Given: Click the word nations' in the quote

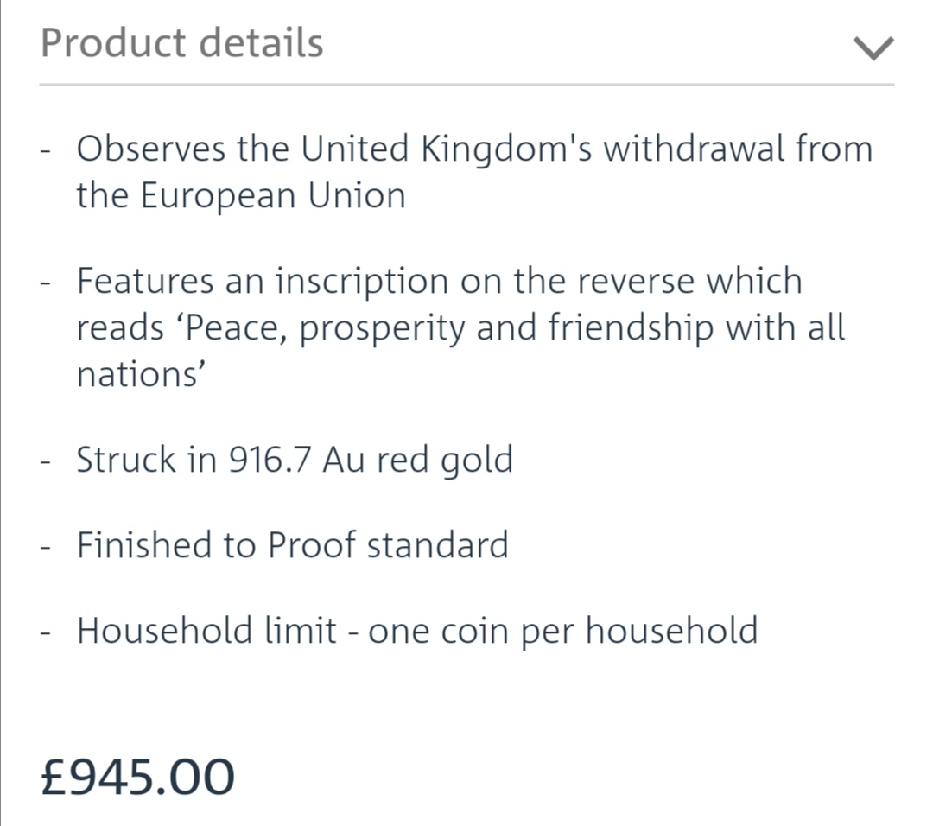Looking at the screenshot, I should click(141, 375).
